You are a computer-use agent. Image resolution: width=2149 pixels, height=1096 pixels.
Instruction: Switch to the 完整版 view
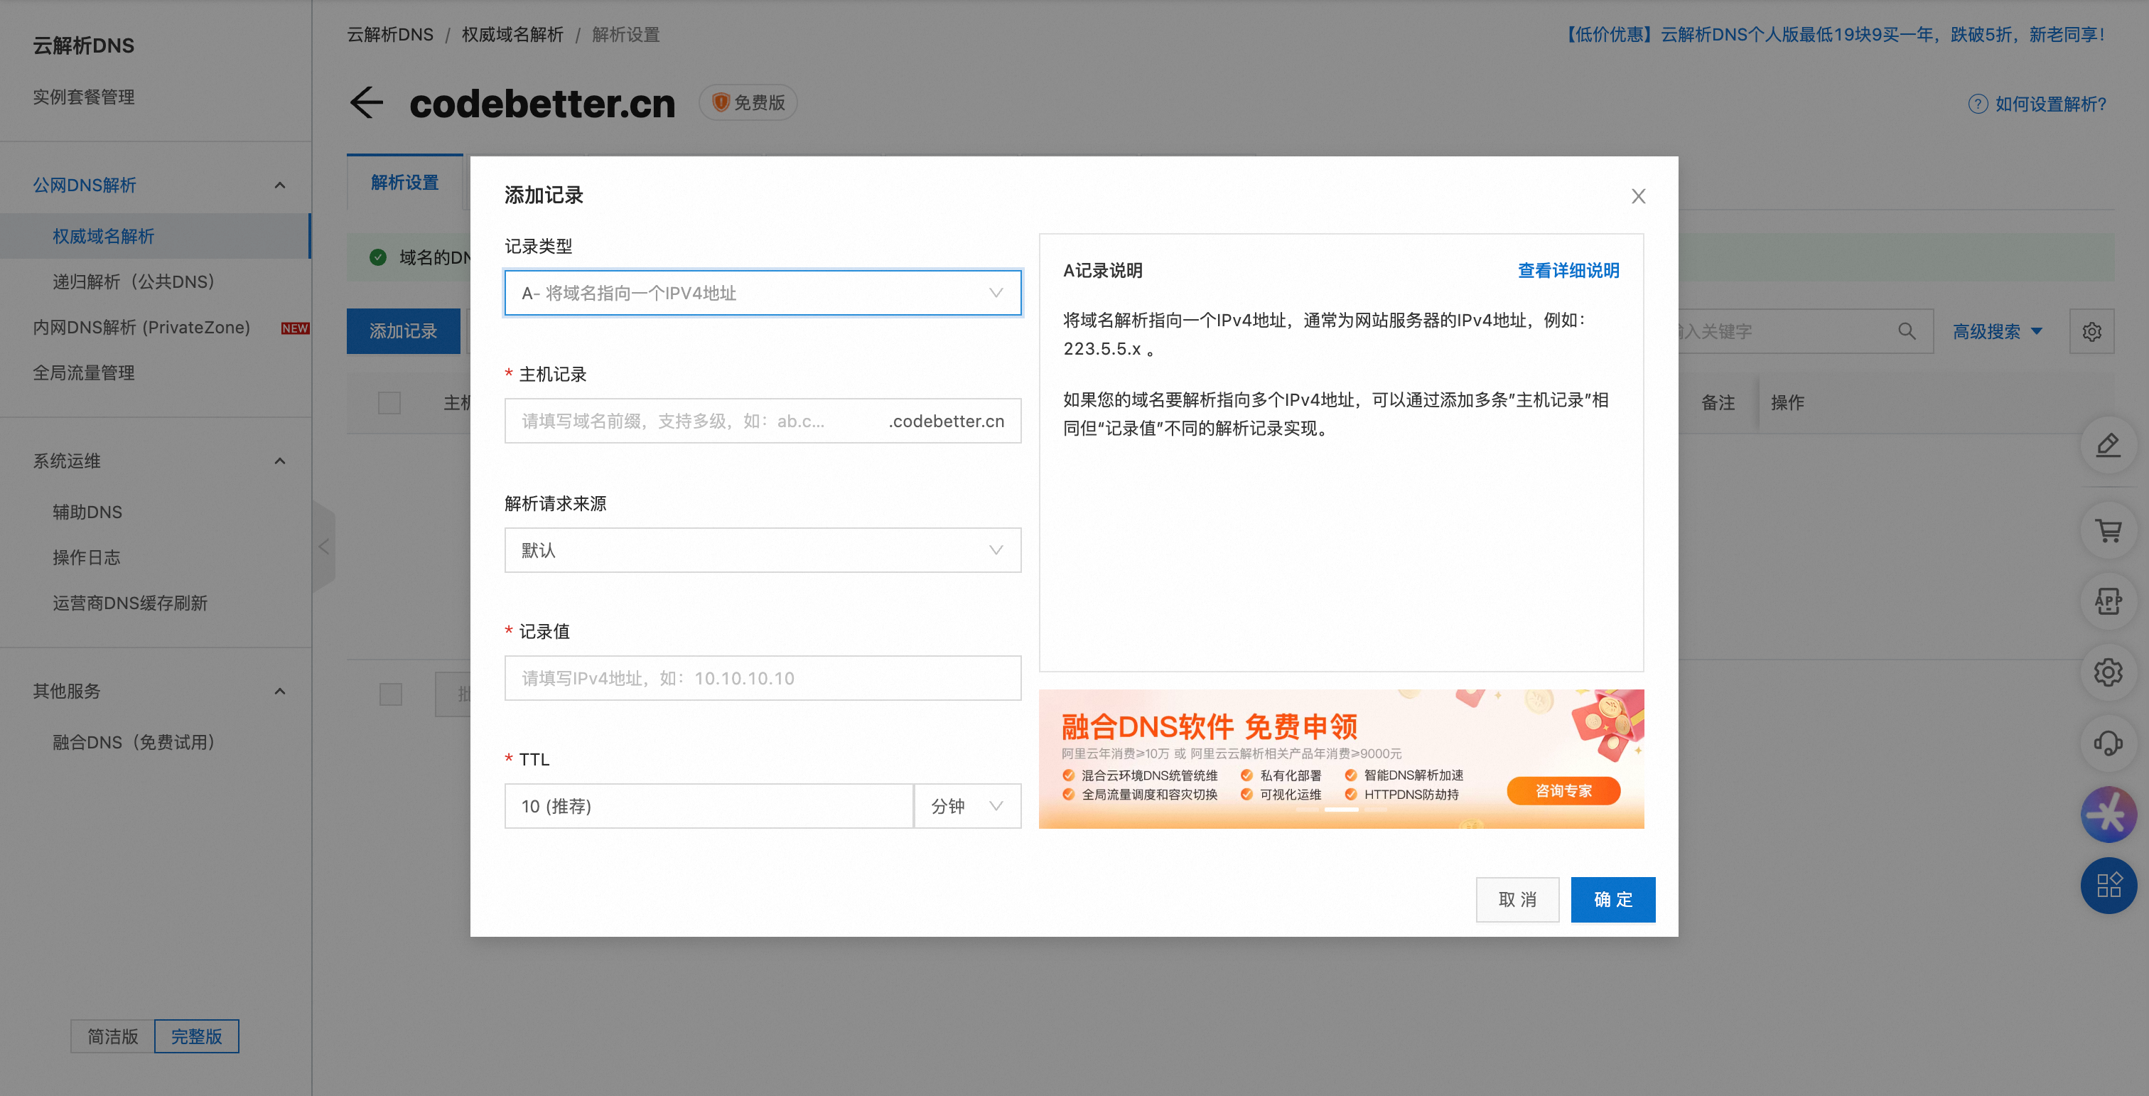coord(196,1036)
